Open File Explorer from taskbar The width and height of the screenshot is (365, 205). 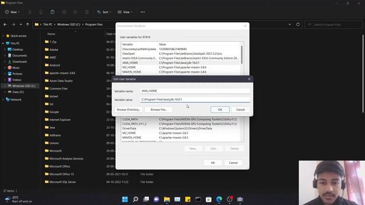167,199
